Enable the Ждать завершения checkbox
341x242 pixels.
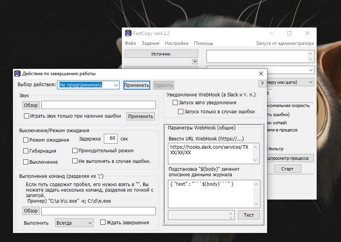(x=103, y=222)
